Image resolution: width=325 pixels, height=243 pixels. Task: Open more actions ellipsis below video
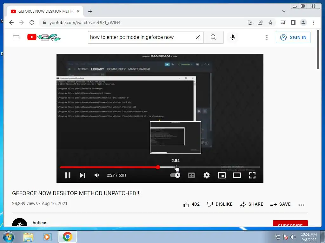click(302, 205)
